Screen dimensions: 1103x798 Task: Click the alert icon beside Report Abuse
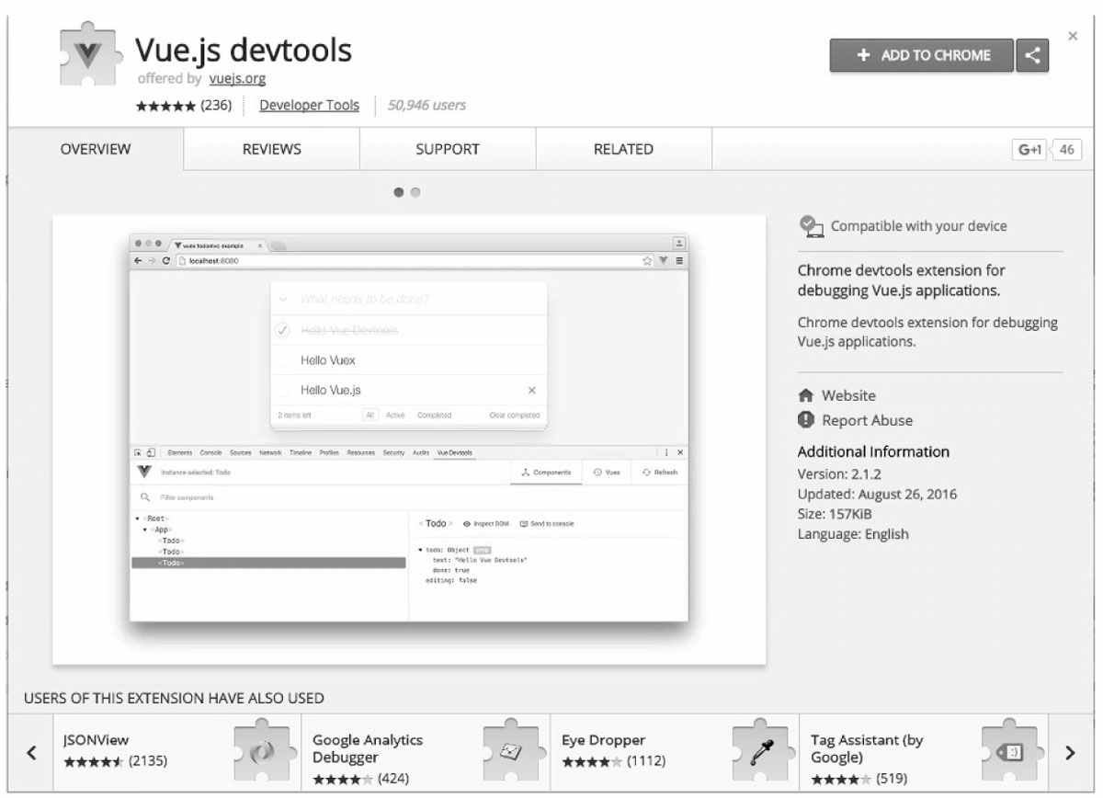coord(806,420)
